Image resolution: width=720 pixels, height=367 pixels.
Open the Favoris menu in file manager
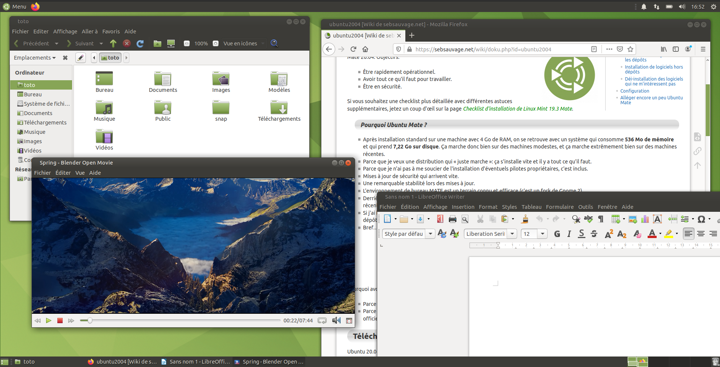point(111,31)
